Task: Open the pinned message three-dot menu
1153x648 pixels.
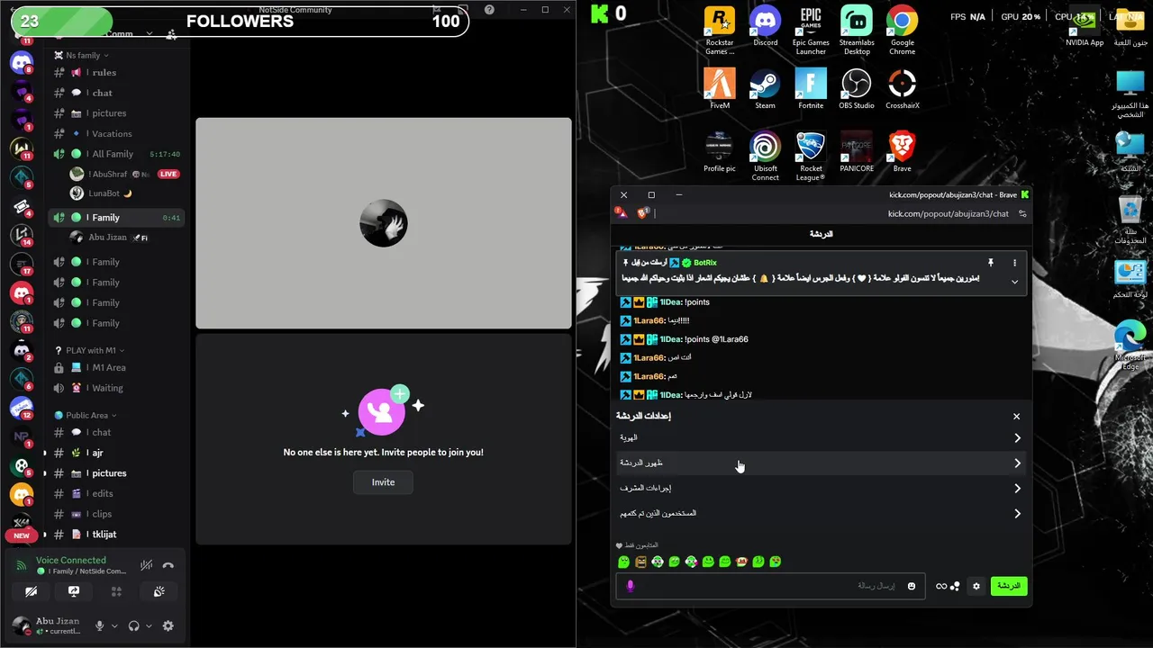Action: pyautogui.click(x=1014, y=263)
